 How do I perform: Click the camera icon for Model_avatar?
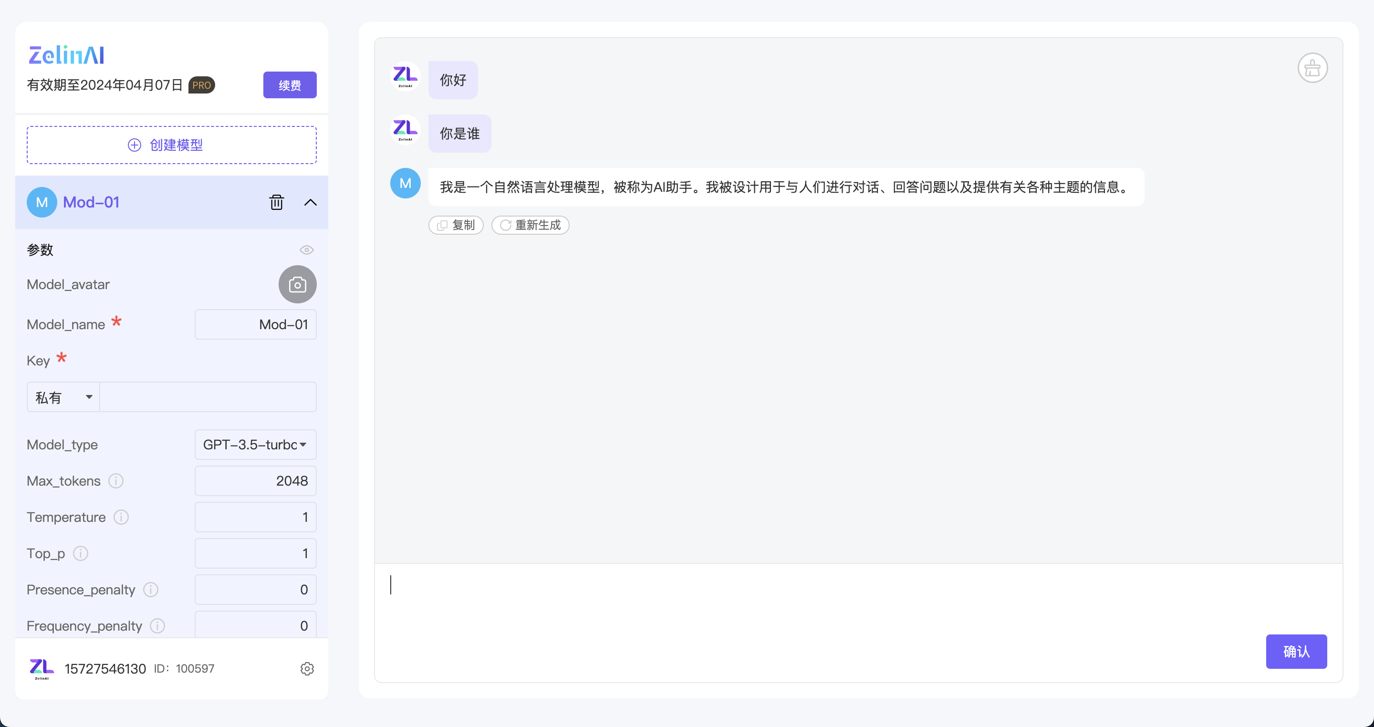pyautogui.click(x=297, y=284)
